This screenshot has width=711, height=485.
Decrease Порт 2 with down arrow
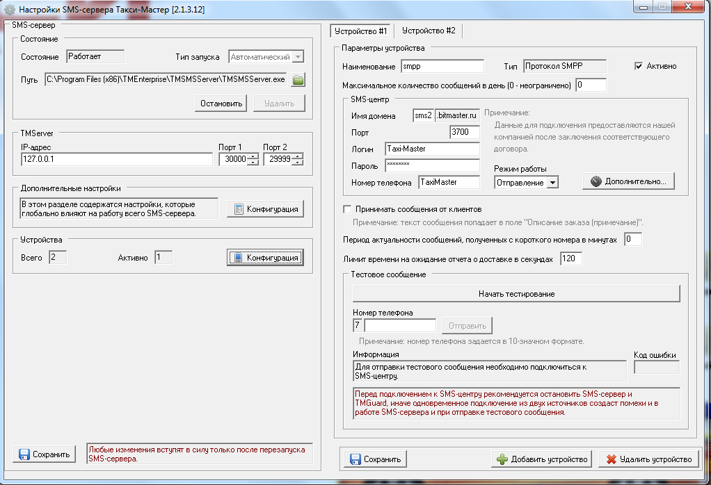pos(298,162)
